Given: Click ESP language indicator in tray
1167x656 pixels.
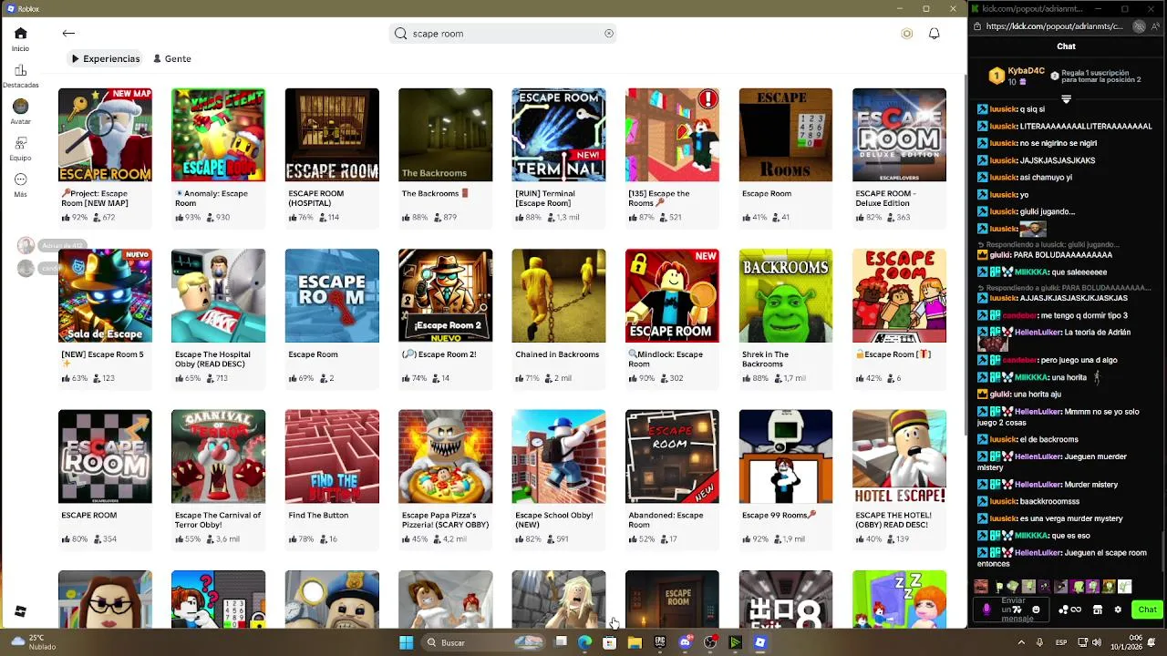Looking at the screenshot, I should click(x=1061, y=642).
